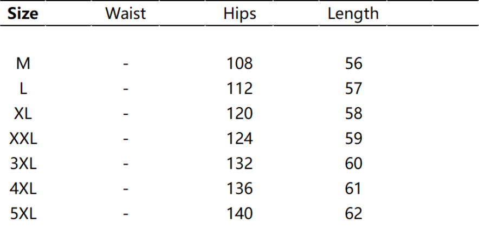Image resolution: width=479 pixels, height=235 pixels.
Task: Select the length value 62
Action: click(x=353, y=213)
